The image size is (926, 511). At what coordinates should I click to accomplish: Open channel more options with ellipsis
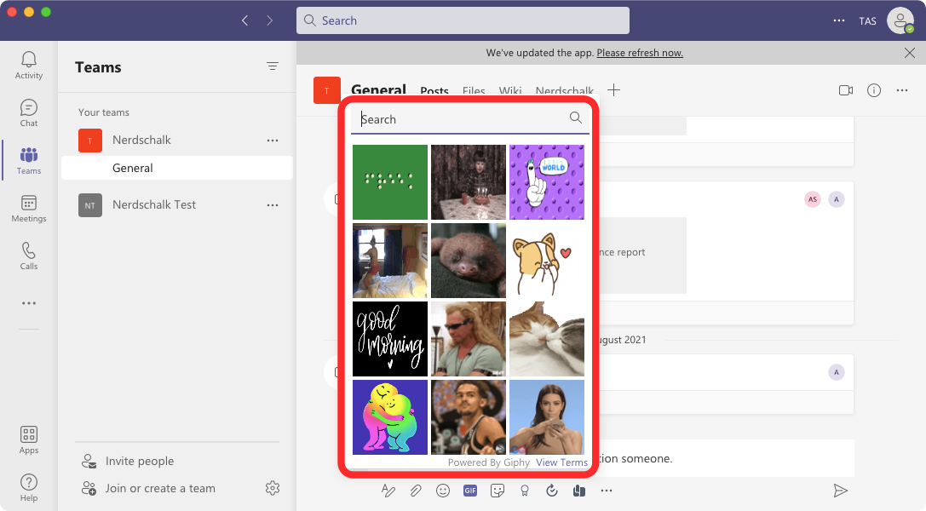pos(901,90)
